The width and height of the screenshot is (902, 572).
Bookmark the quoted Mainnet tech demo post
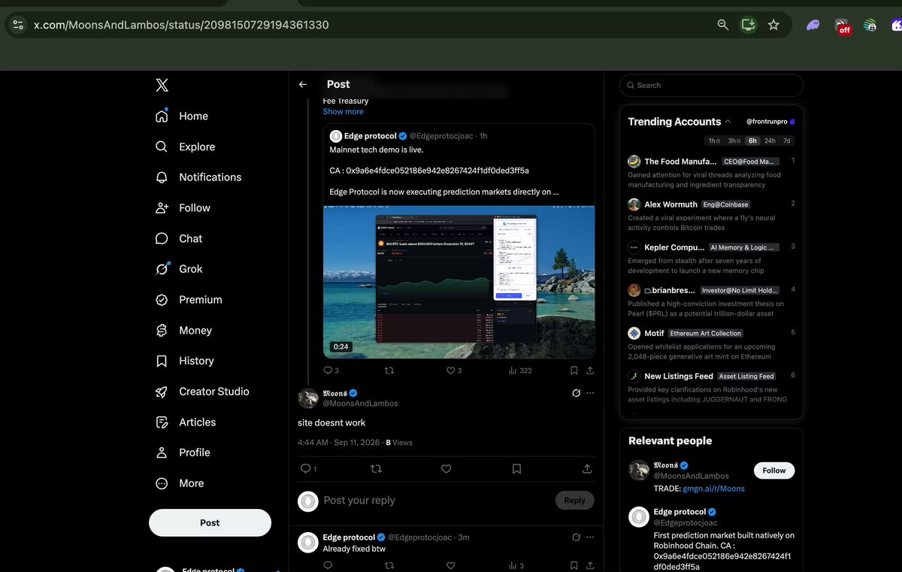click(x=574, y=371)
